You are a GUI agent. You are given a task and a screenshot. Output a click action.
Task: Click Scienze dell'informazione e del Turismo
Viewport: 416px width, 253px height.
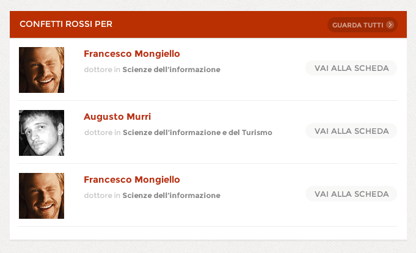pos(197,133)
